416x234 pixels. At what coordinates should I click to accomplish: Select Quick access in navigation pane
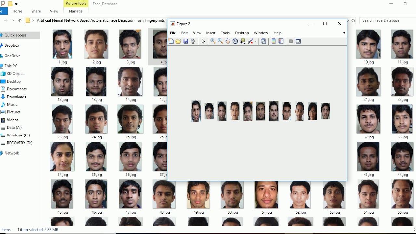(x=15, y=35)
